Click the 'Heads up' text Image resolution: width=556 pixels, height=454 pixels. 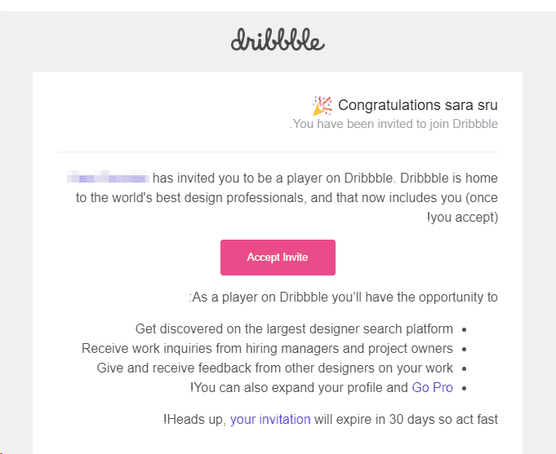(194, 420)
